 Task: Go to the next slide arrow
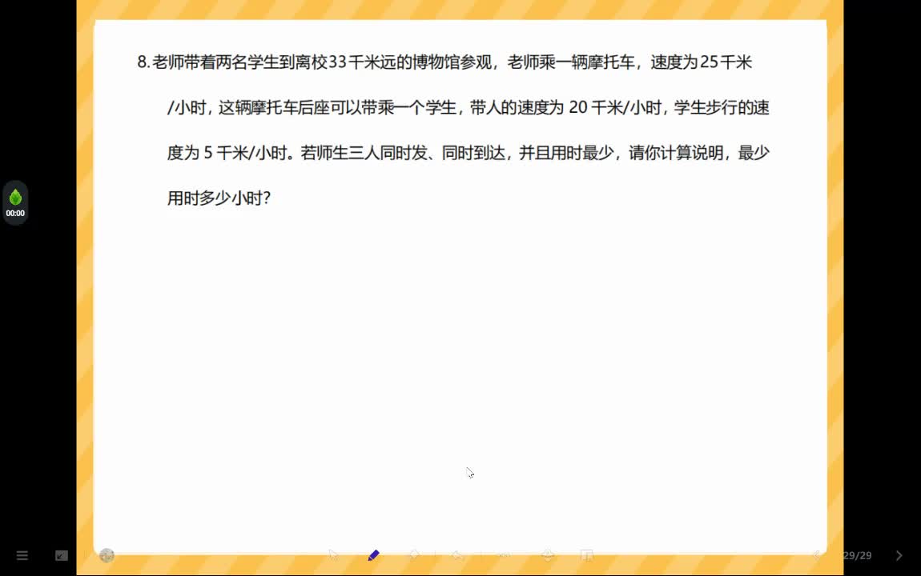pyautogui.click(x=899, y=555)
